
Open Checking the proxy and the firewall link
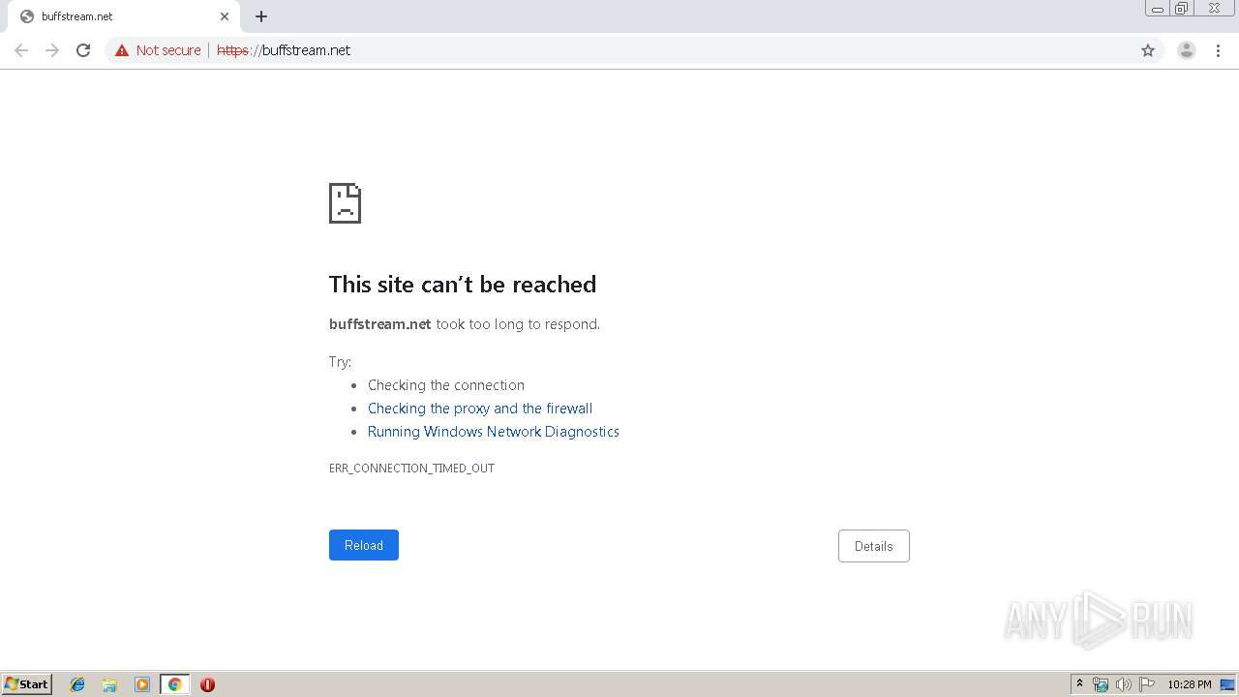coord(480,409)
